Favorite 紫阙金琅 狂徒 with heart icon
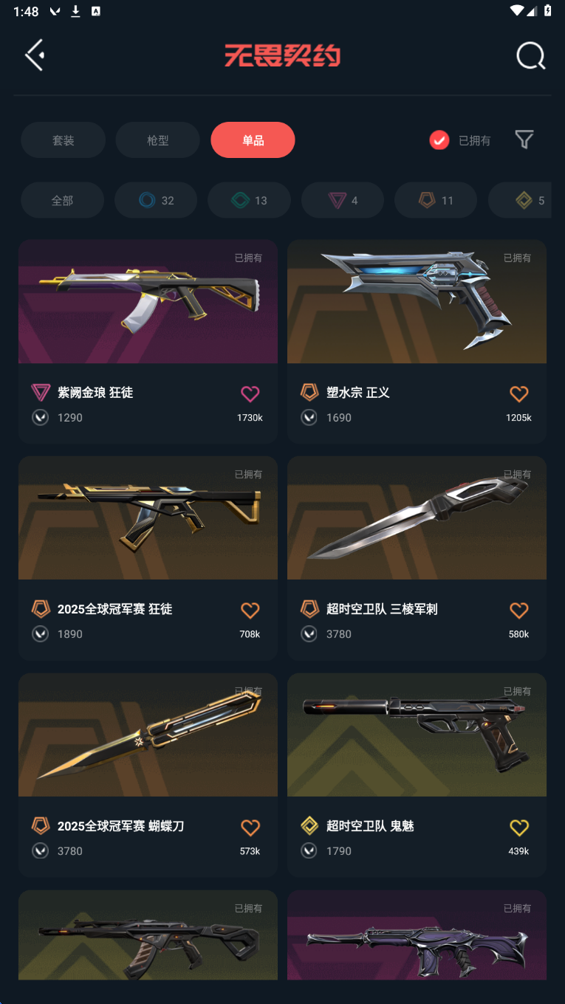565x1004 pixels. (250, 393)
